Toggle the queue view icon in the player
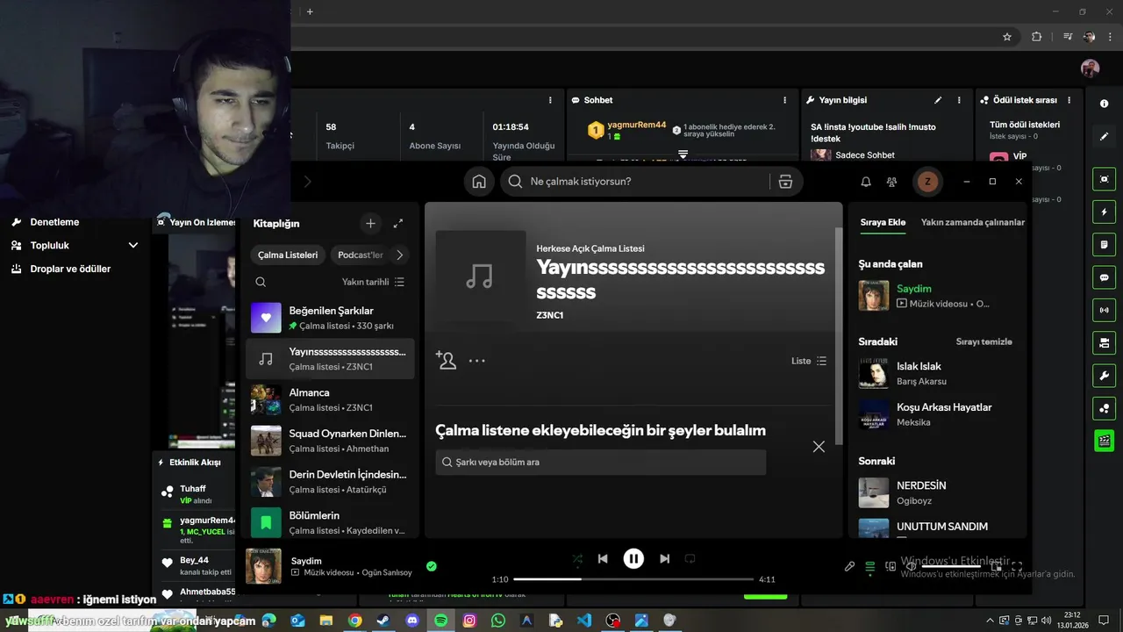The width and height of the screenshot is (1123, 632). (x=870, y=567)
